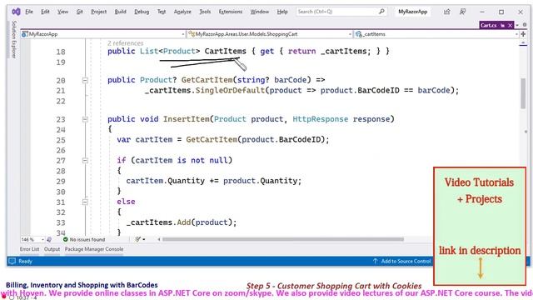Click the horizontal scrollbar of the editor
Viewport: 533px width, 300px height.
(x=283, y=239)
